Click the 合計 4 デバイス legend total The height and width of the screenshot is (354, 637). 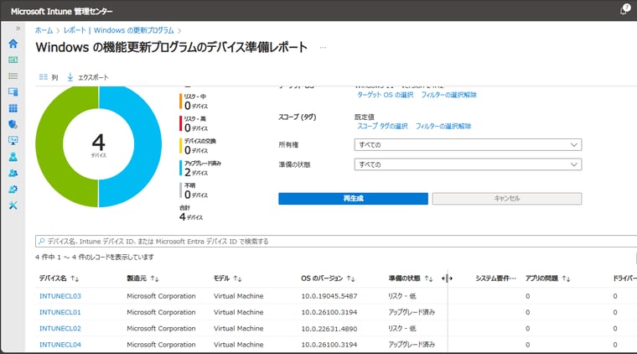click(x=191, y=213)
